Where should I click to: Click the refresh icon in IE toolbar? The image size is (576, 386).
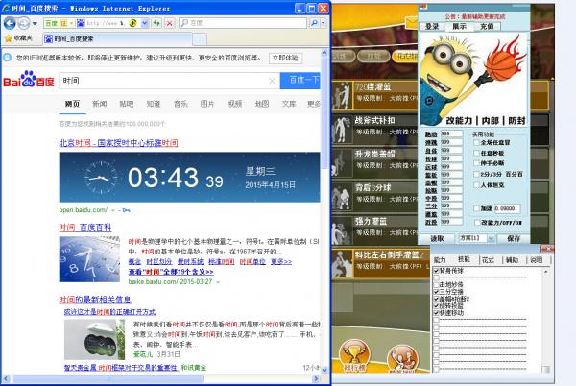click(156, 23)
